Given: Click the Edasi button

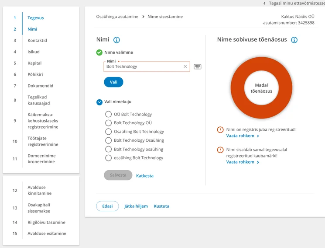Looking at the screenshot, I should [x=107, y=206].
